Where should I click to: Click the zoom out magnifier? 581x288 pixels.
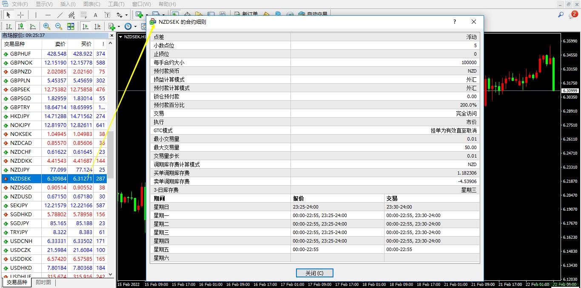click(x=59, y=26)
